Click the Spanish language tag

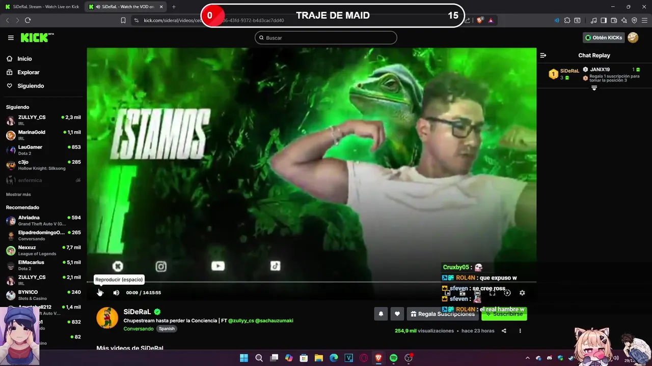[167, 329]
